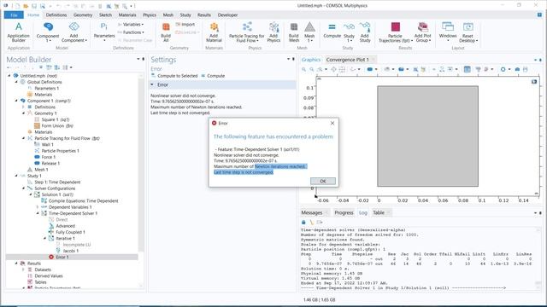This screenshot has height=307, width=547.
Task: Open Convergence Plot 1 tab
Action: [348, 60]
